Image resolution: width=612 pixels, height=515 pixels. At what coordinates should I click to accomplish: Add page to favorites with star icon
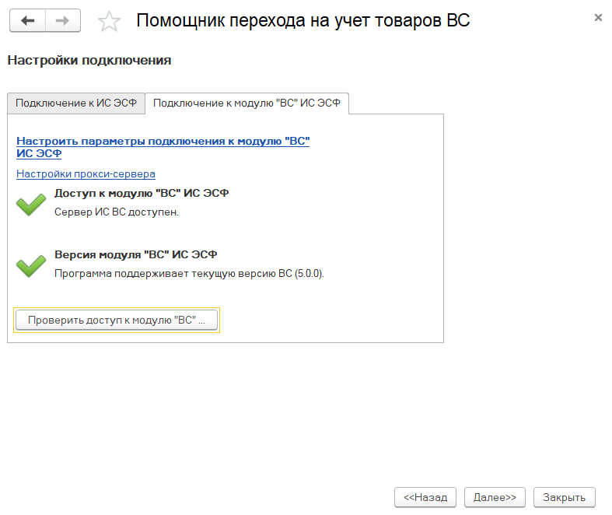[x=110, y=22]
